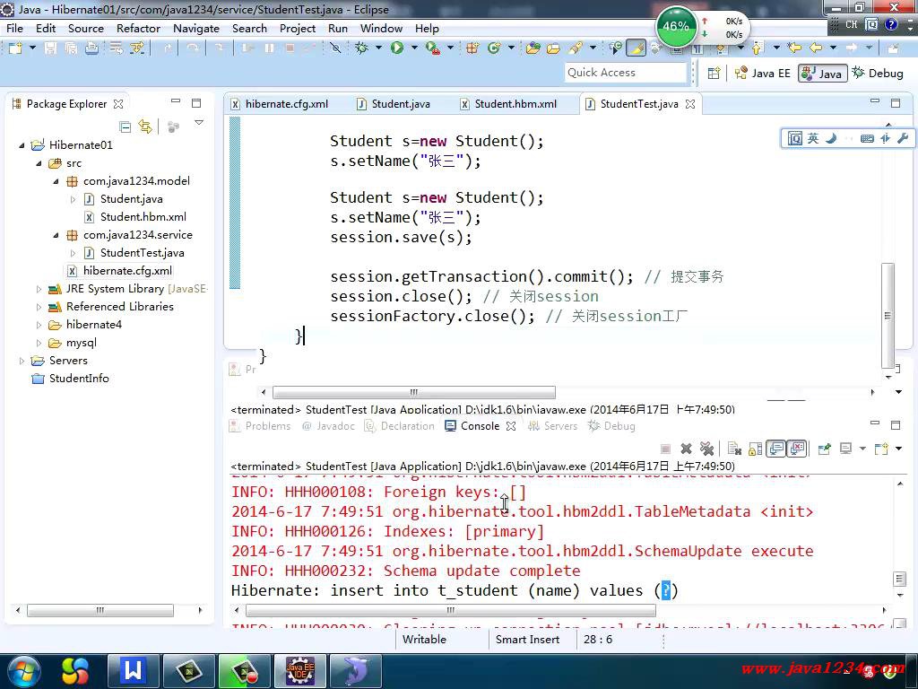Screen dimensions: 918x689
Task: Open the Problems view tab
Action: 261,426
